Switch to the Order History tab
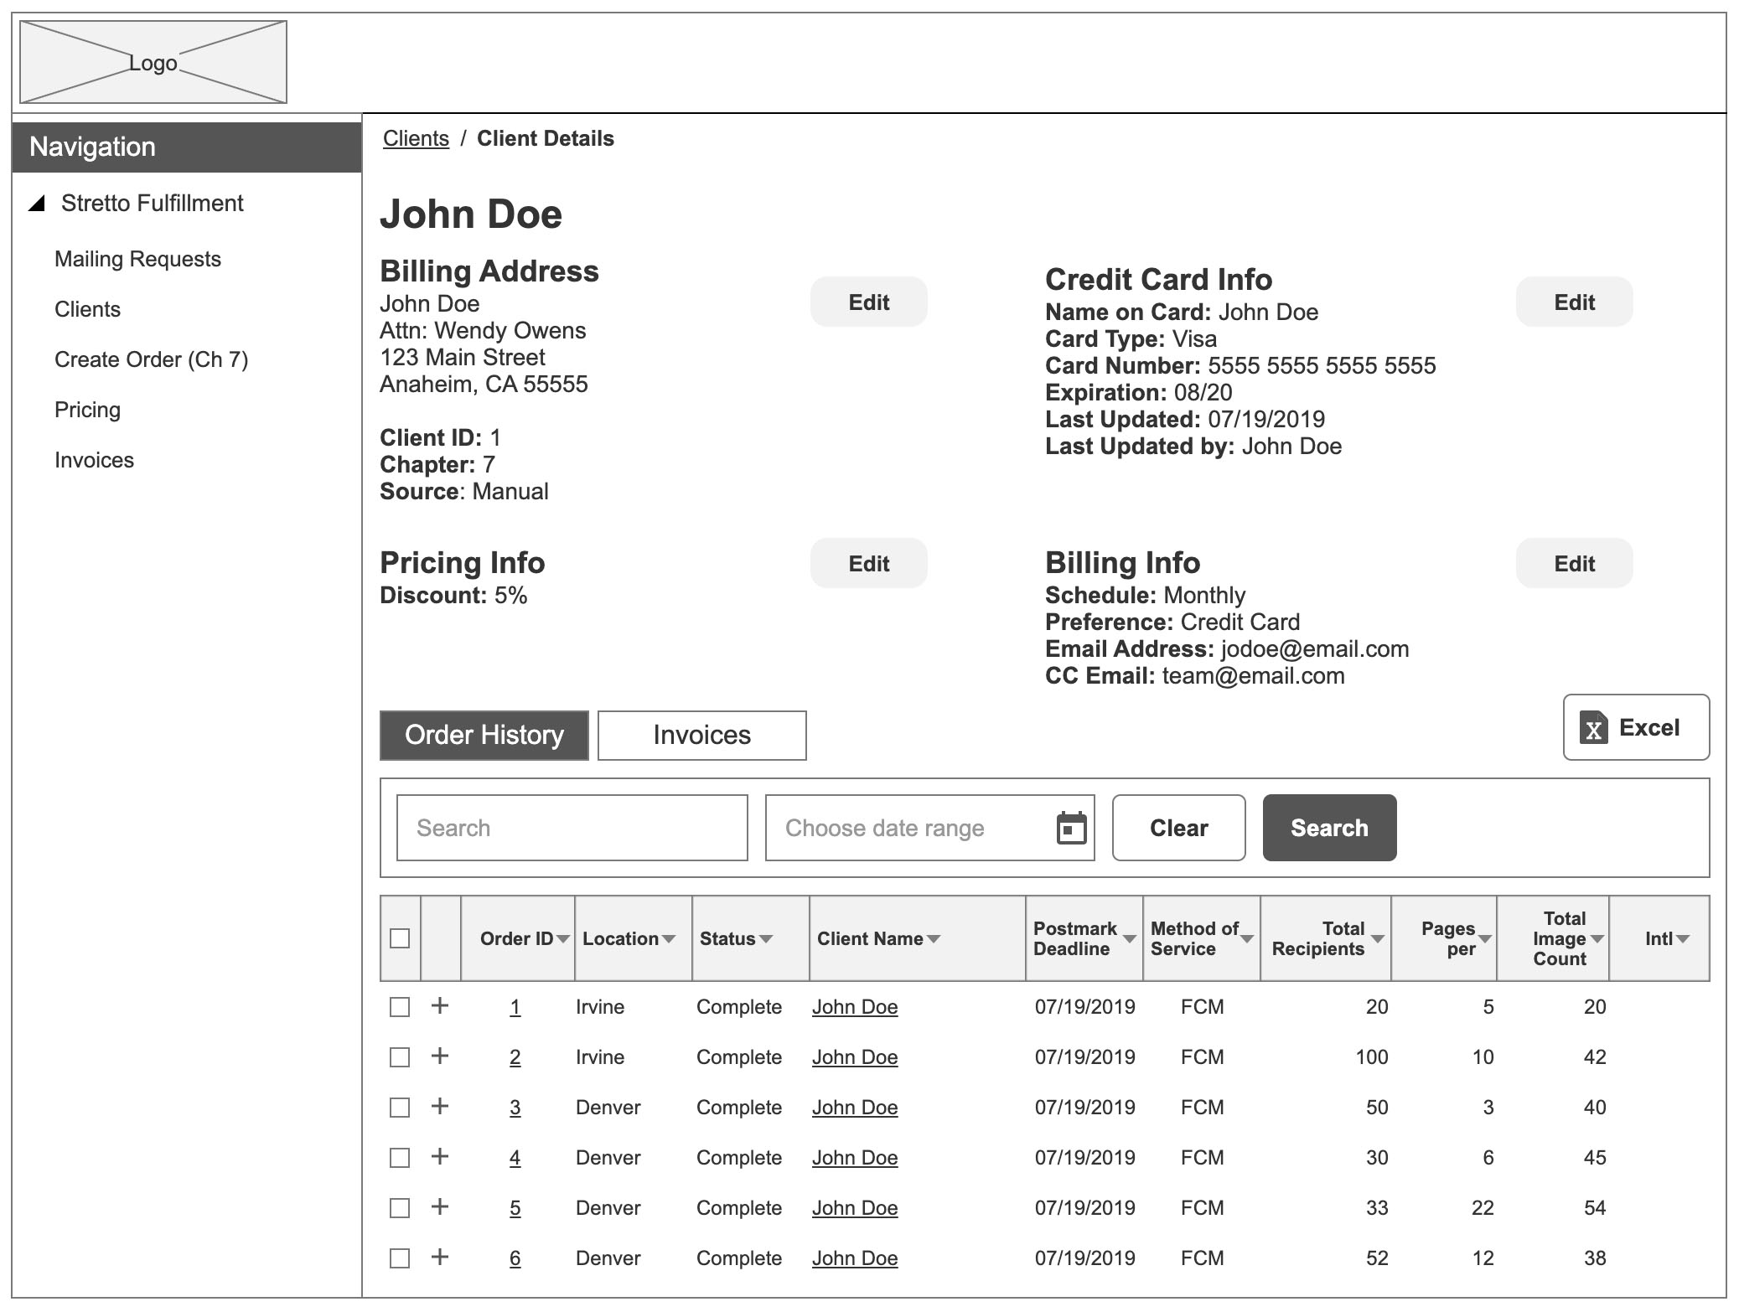The width and height of the screenshot is (1739, 1312). click(x=484, y=736)
